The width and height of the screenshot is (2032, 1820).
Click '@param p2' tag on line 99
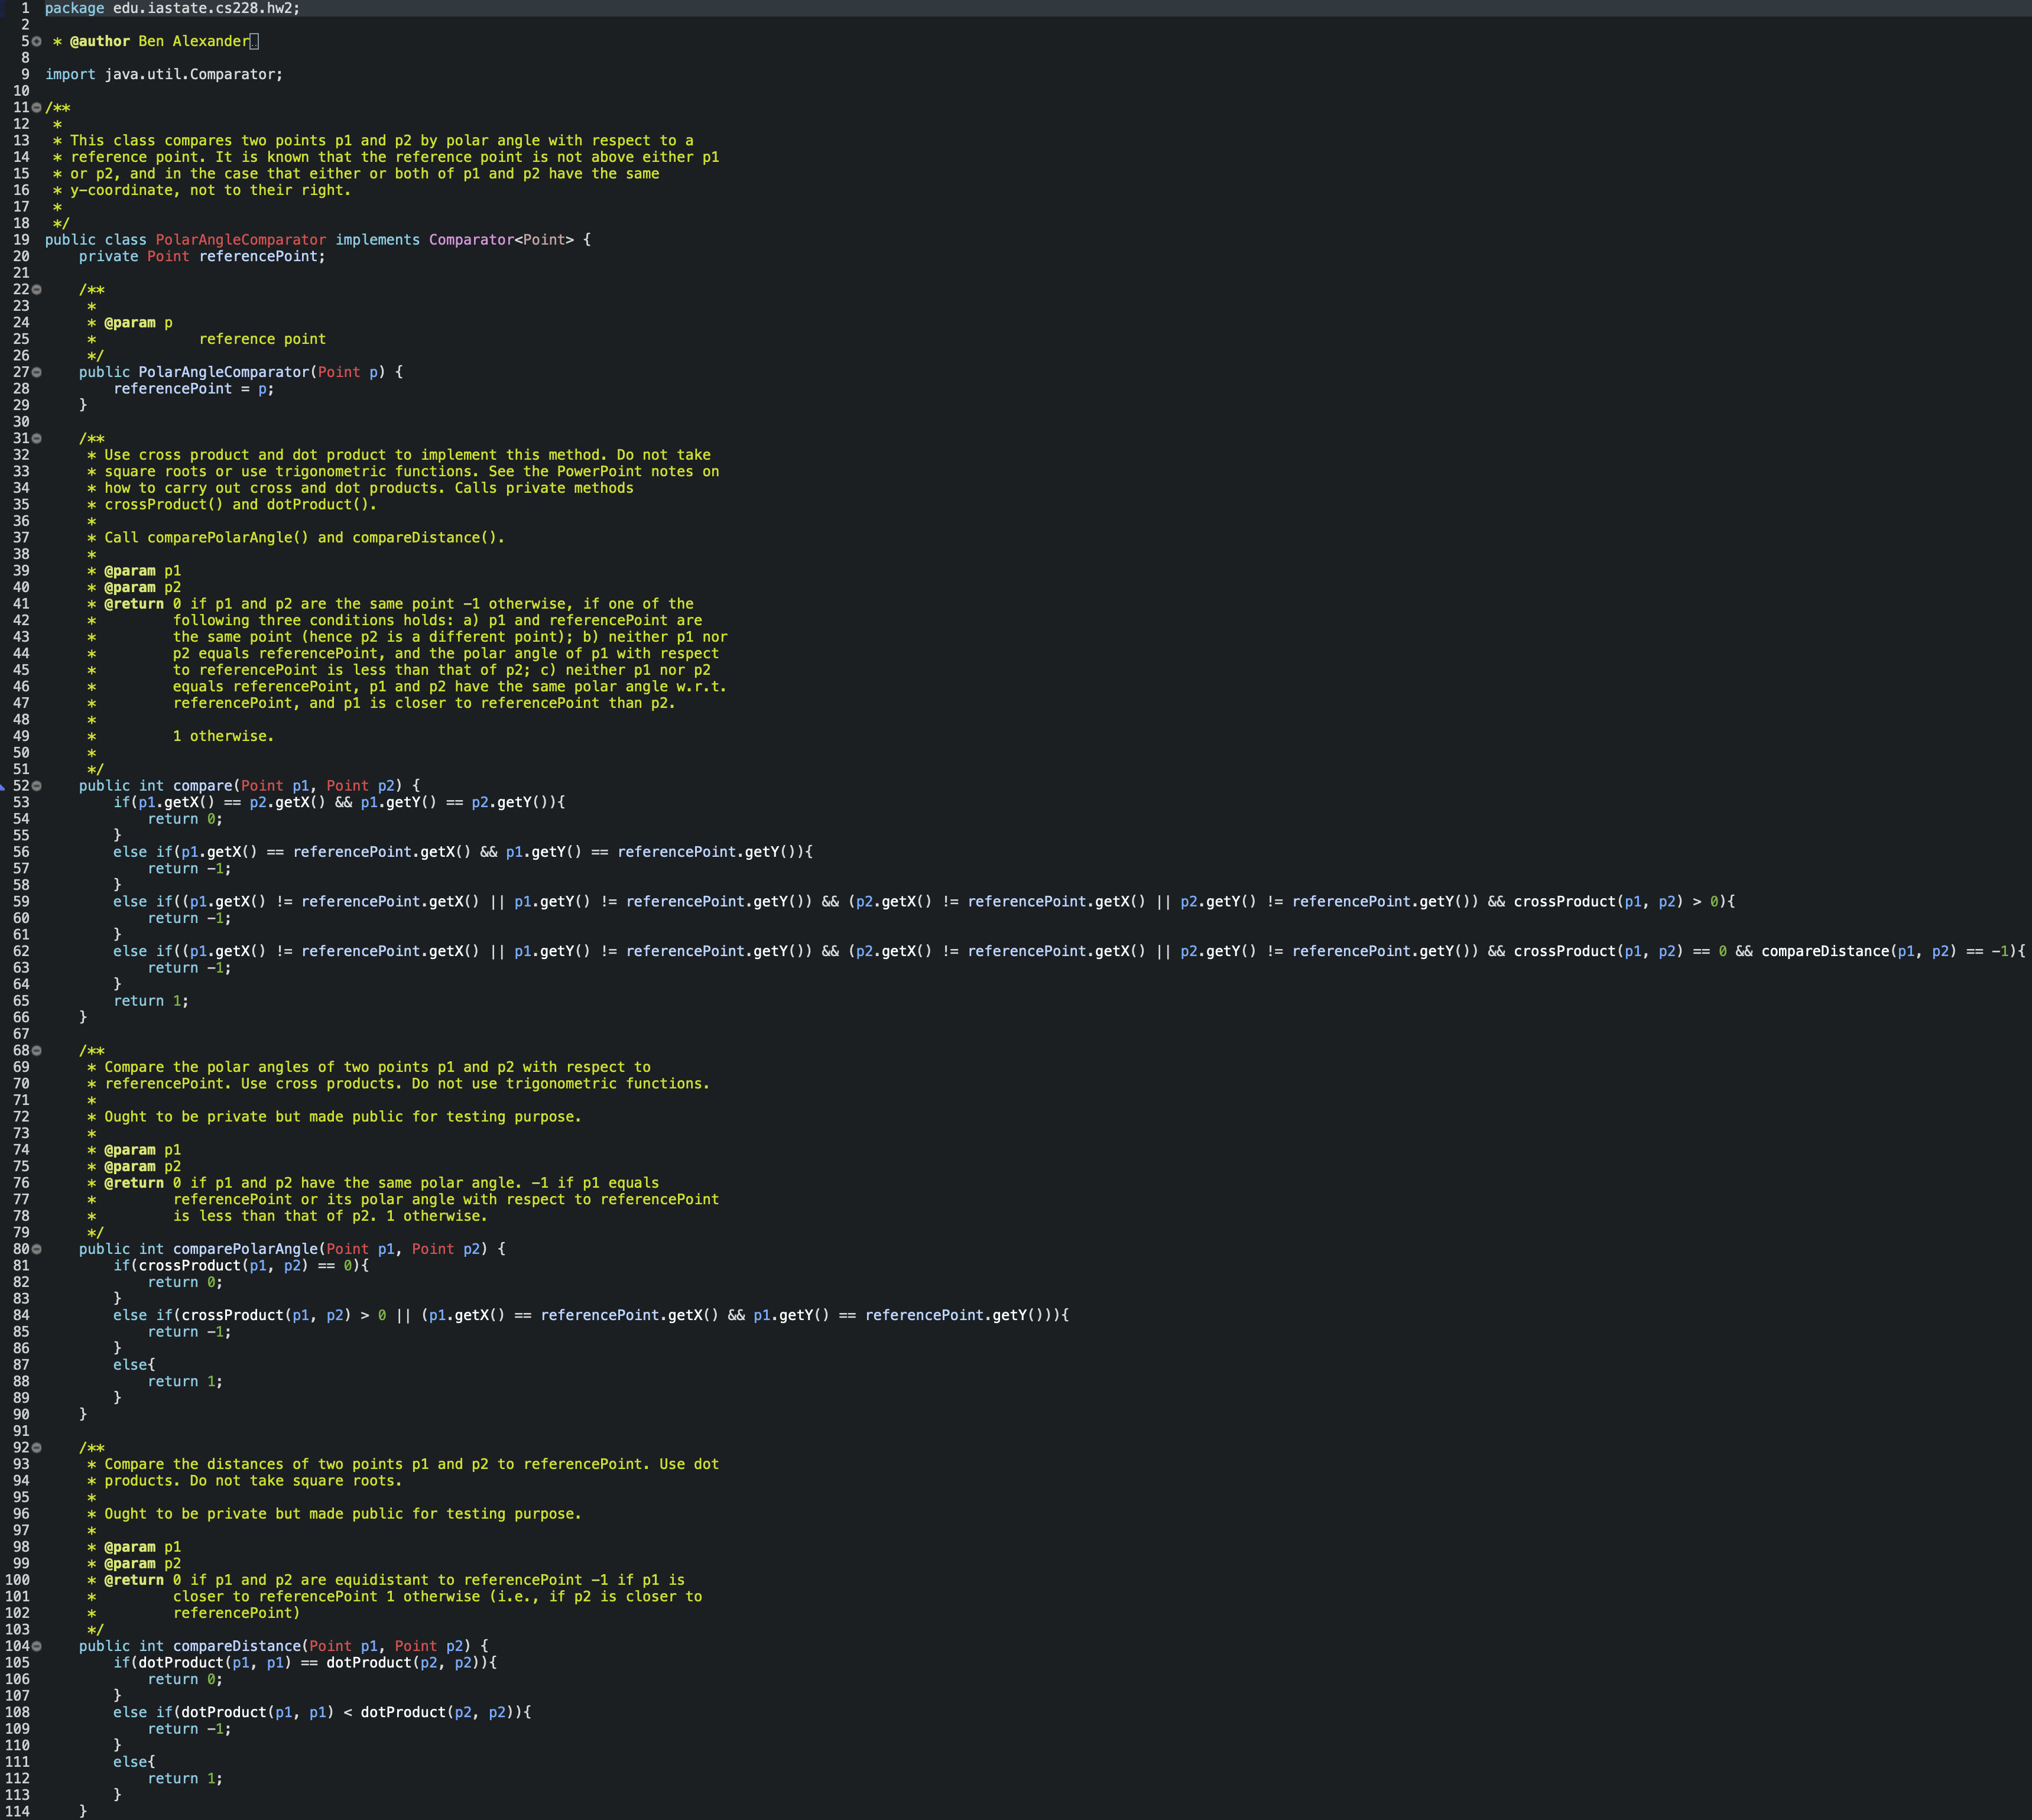tap(142, 1564)
